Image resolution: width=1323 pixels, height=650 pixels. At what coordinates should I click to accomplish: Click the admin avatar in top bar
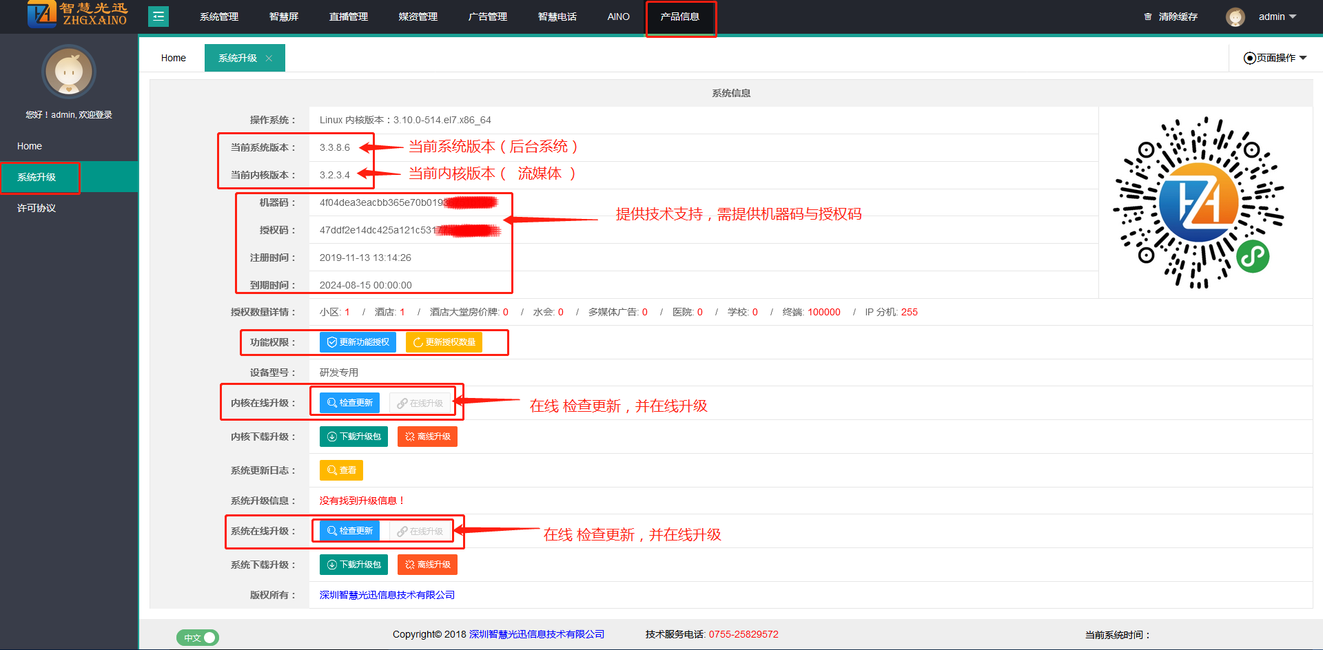pos(1235,17)
